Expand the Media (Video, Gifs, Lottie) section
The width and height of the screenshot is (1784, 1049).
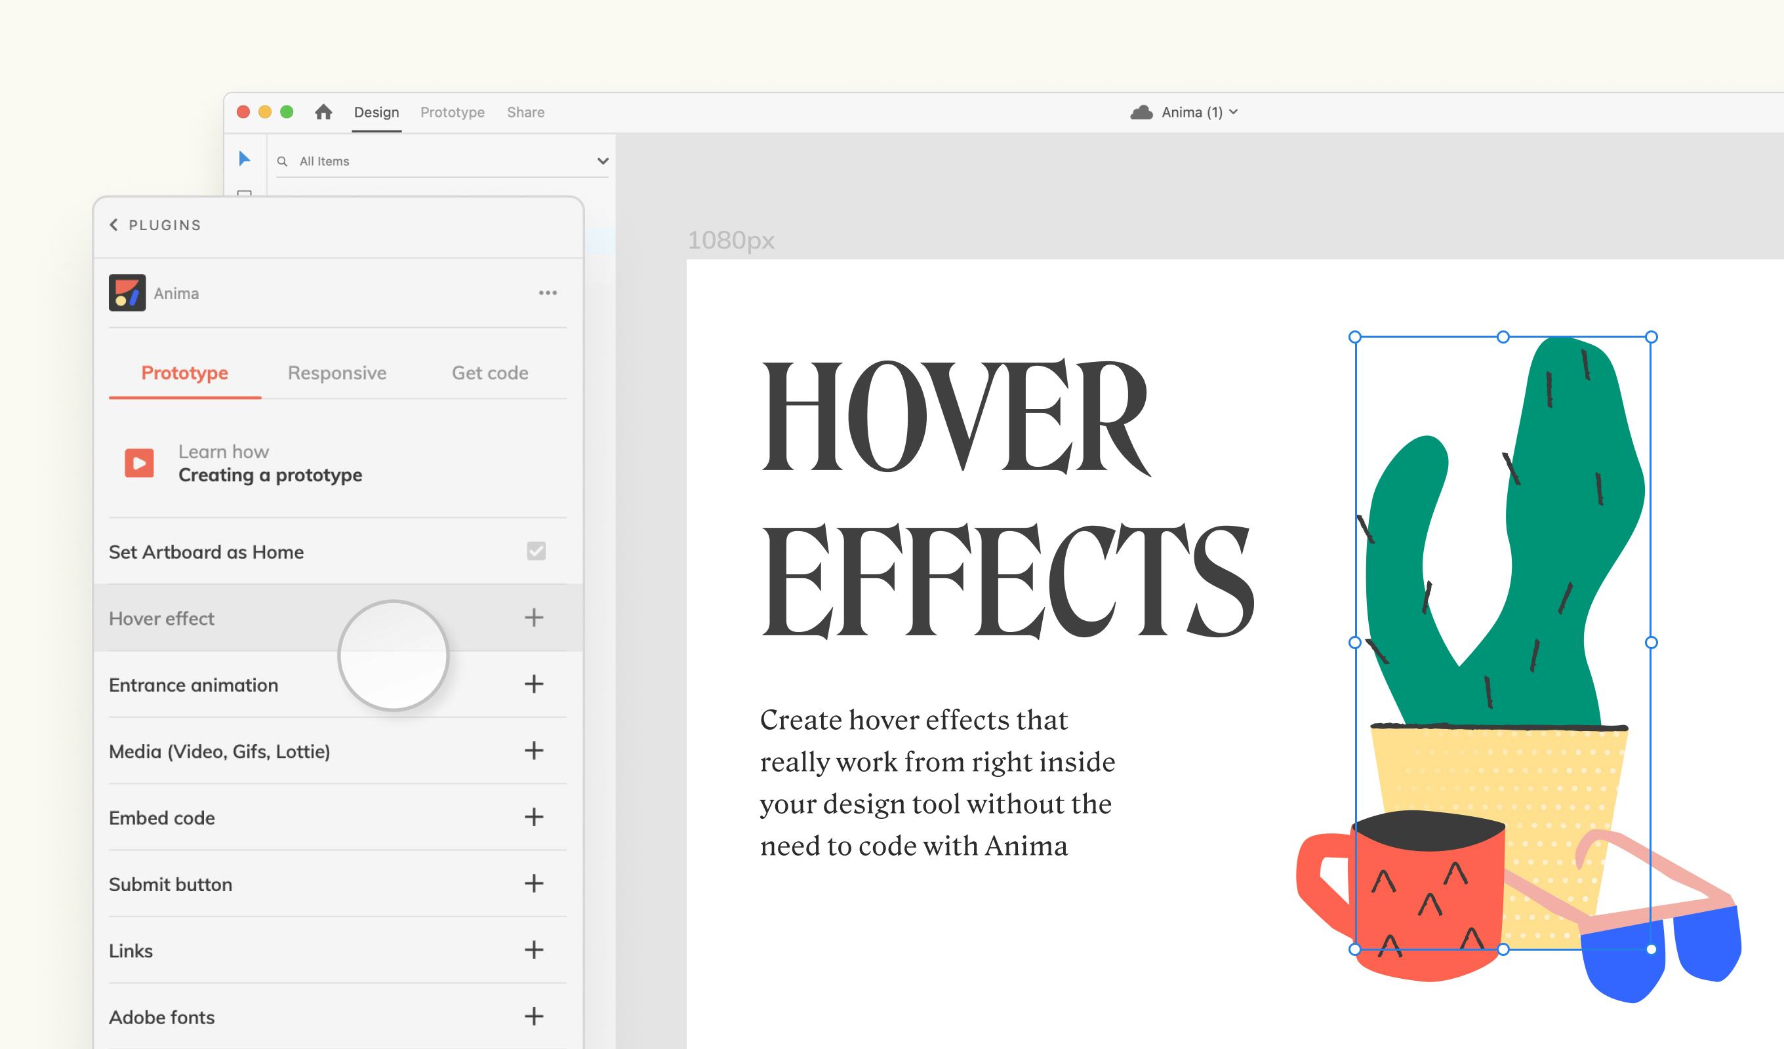point(534,750)
